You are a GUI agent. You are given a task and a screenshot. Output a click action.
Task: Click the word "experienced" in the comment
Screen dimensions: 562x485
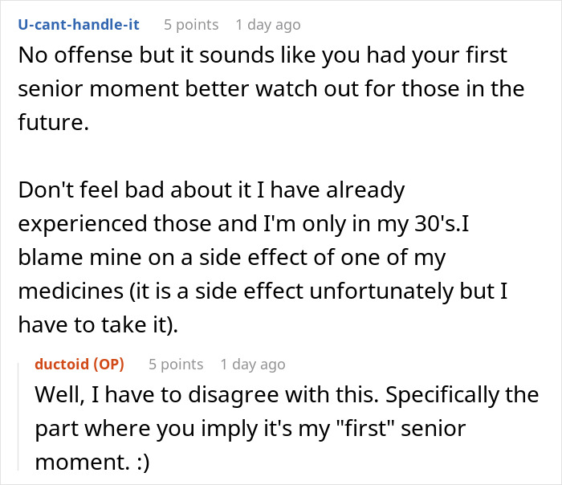(83, 223)
